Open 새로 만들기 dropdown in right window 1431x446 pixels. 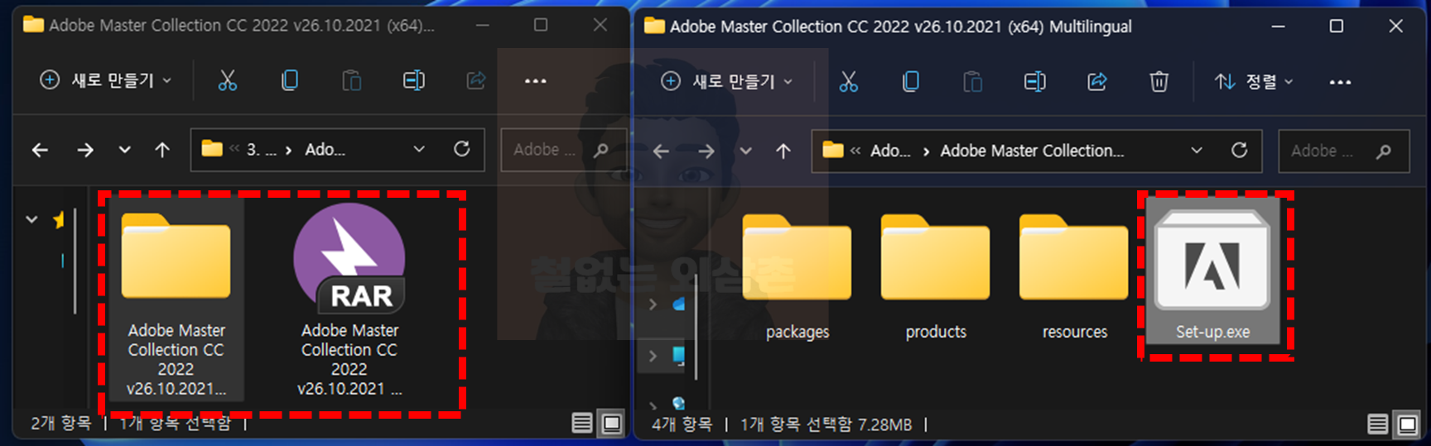pos(726,81)
